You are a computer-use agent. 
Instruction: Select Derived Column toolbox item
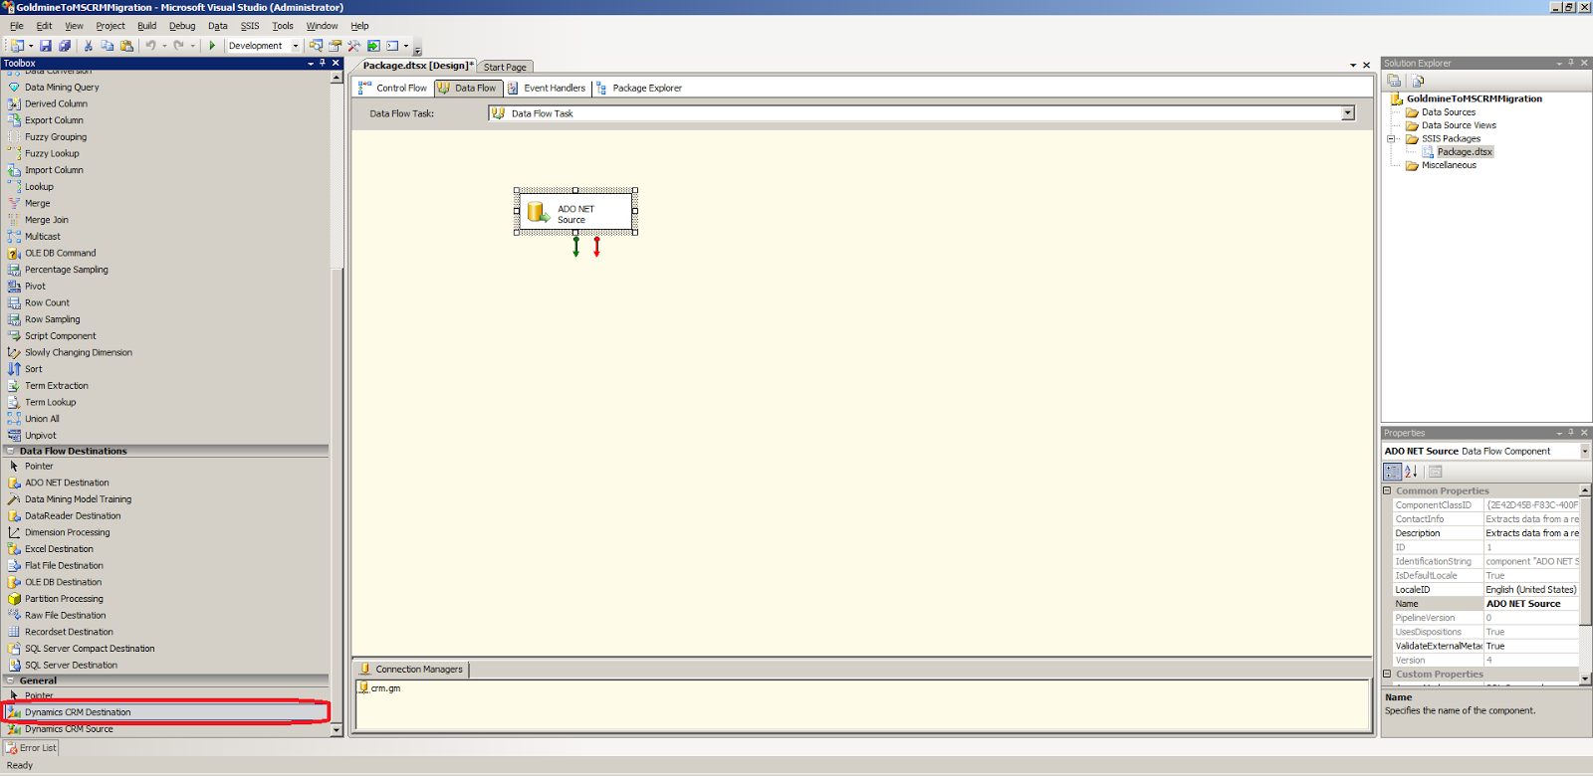(x=56, y=103)
